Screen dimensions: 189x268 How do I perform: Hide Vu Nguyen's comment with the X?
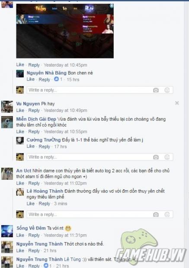[x=177, y=103]
